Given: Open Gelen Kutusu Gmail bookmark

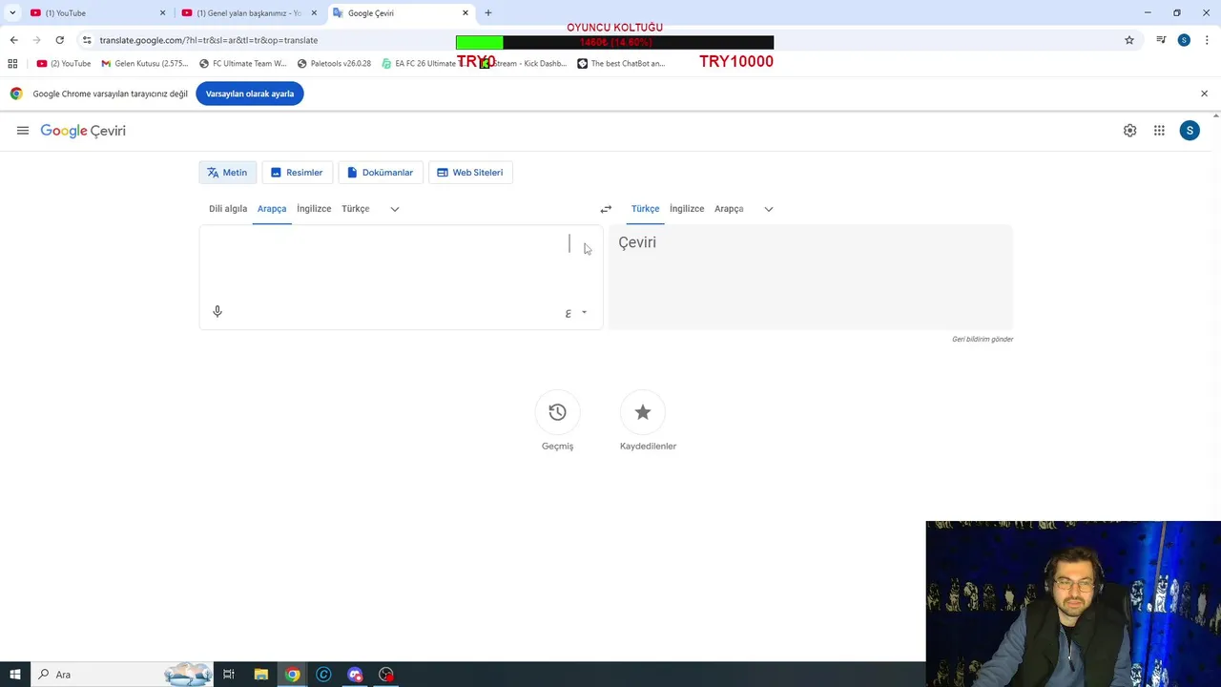Looking at the screenshot, I should tap(145, 64).
